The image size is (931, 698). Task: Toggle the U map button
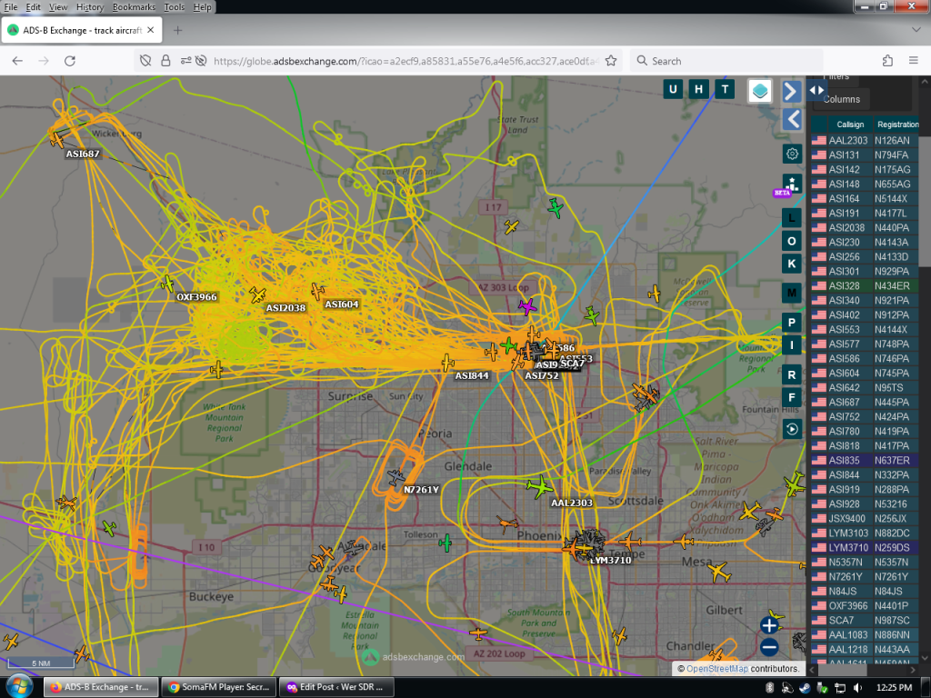pos(673,90)
